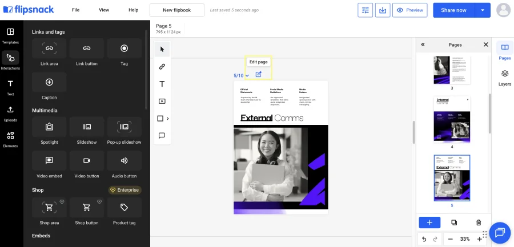Add a Tag interaction
Screen dimensions: 514x247
coord(125,48)
